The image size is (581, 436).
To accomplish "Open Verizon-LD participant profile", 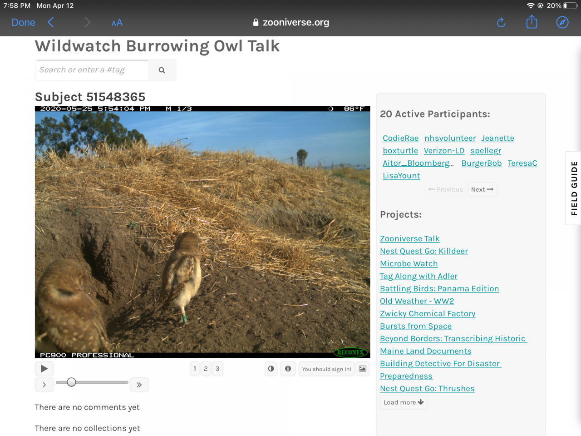I will pos(444,151).
